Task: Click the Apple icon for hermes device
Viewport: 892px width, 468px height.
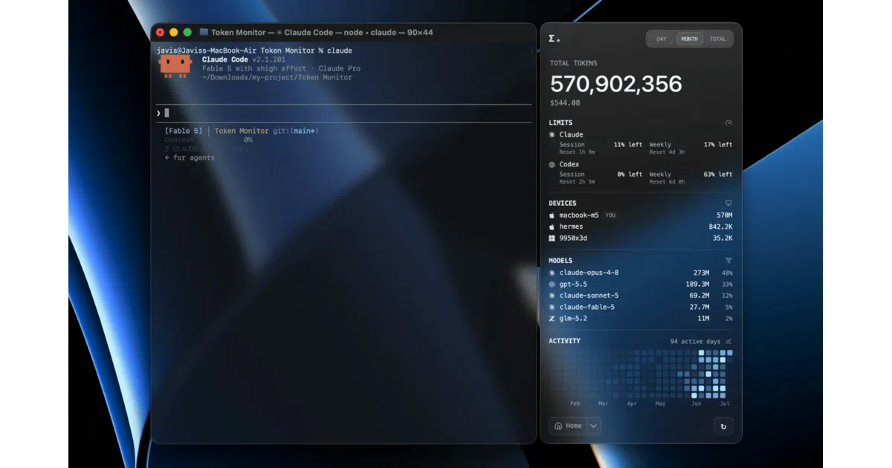Action: point(552,227)
